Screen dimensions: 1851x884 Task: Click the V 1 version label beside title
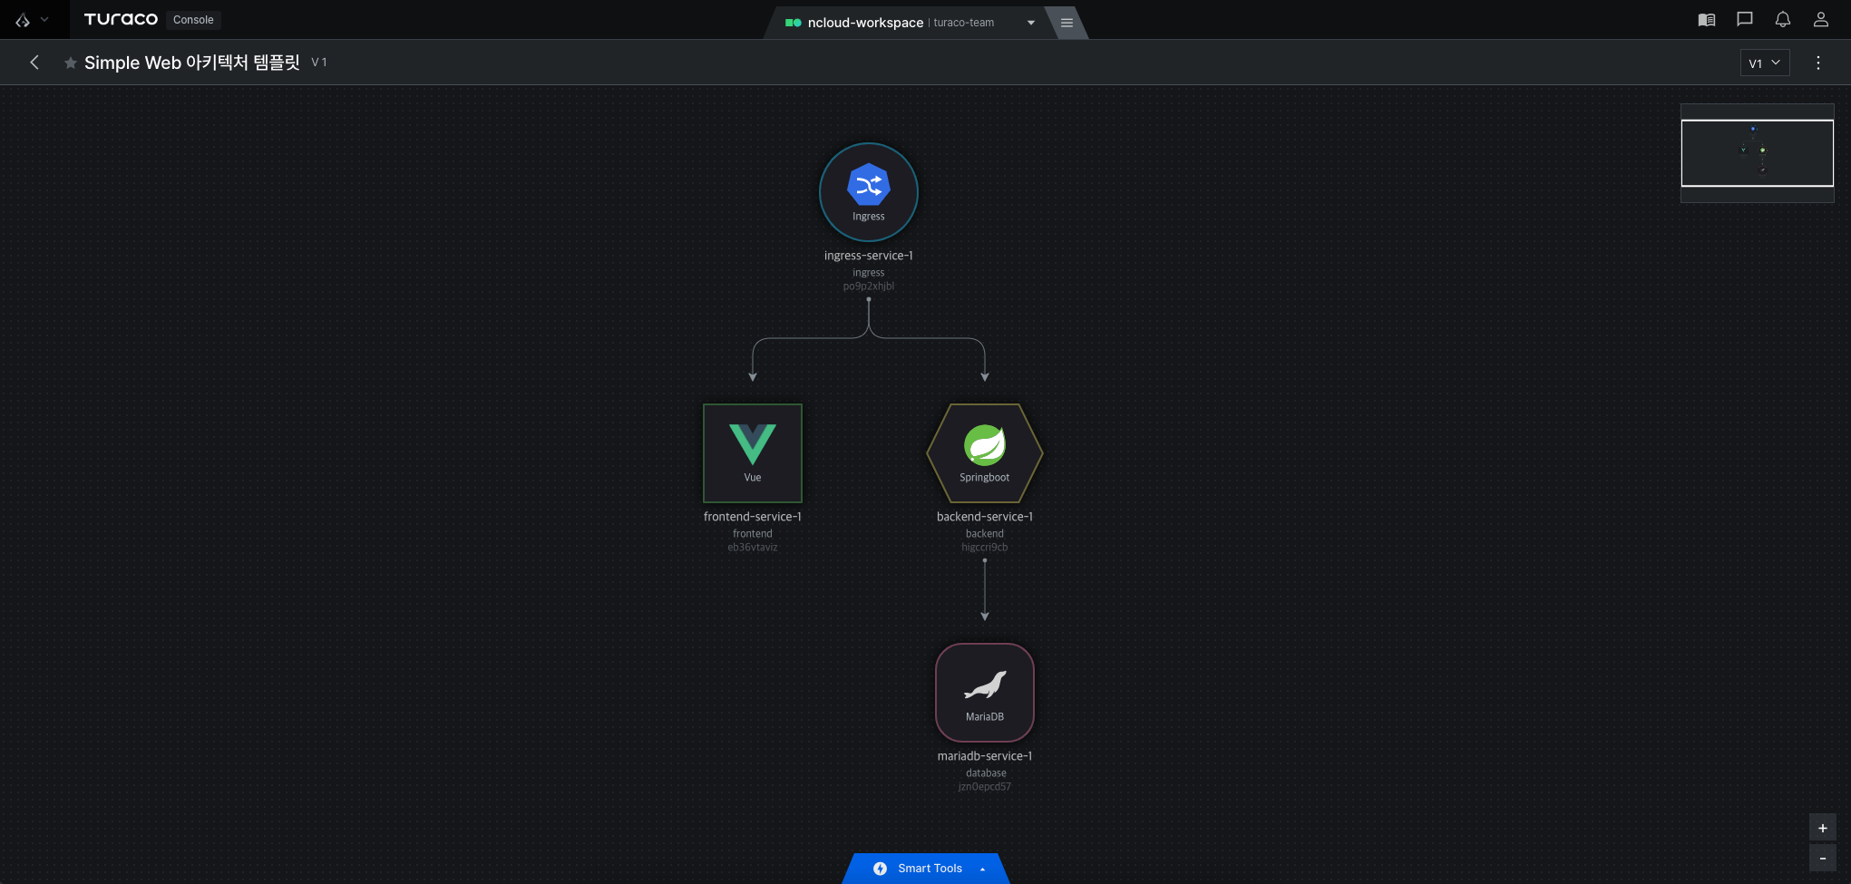coord(319,63)
